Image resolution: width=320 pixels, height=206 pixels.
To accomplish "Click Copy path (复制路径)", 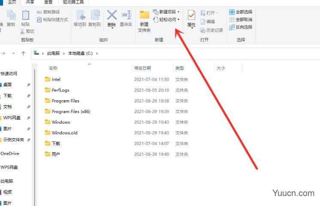I will [x=48, y=12].
